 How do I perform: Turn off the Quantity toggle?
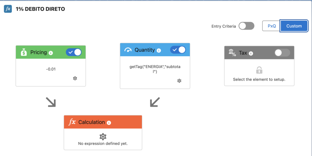tap(178, 50)
